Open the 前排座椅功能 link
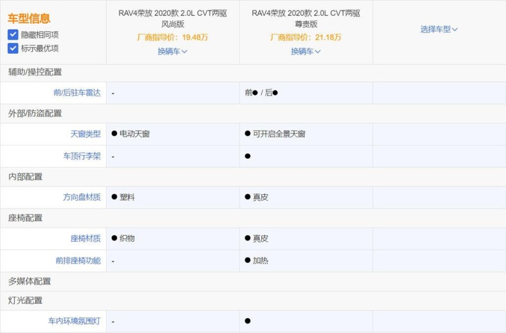506x333 pixels. click(78, 260)
